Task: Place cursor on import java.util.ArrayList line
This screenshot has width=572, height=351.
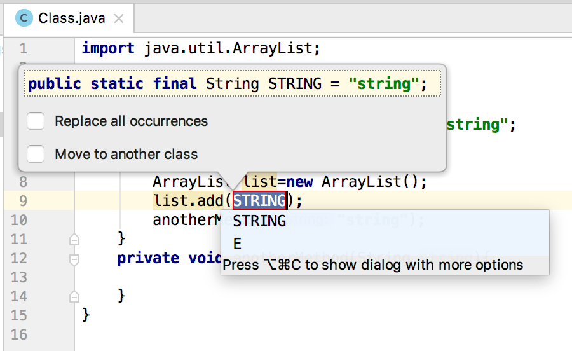Action: (201, 48)
